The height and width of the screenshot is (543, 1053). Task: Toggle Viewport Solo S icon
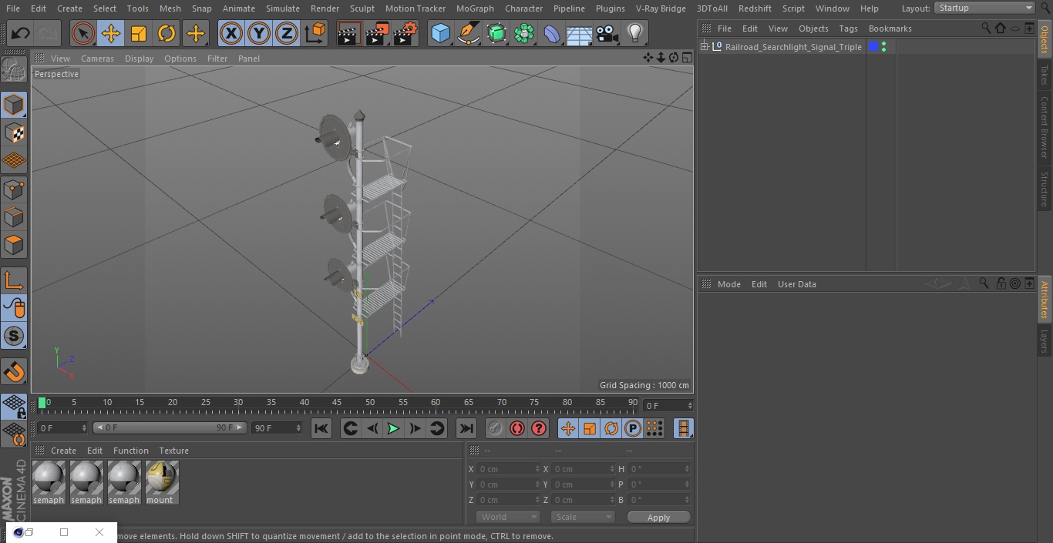14,336
